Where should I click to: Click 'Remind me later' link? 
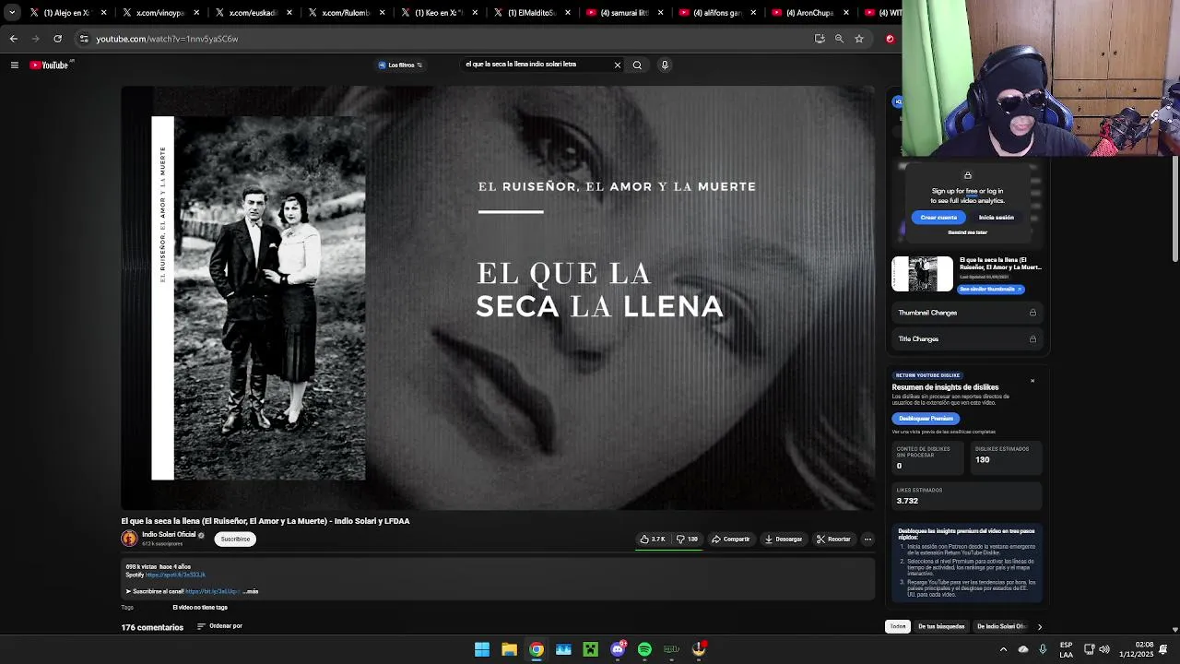pos(967,232)
